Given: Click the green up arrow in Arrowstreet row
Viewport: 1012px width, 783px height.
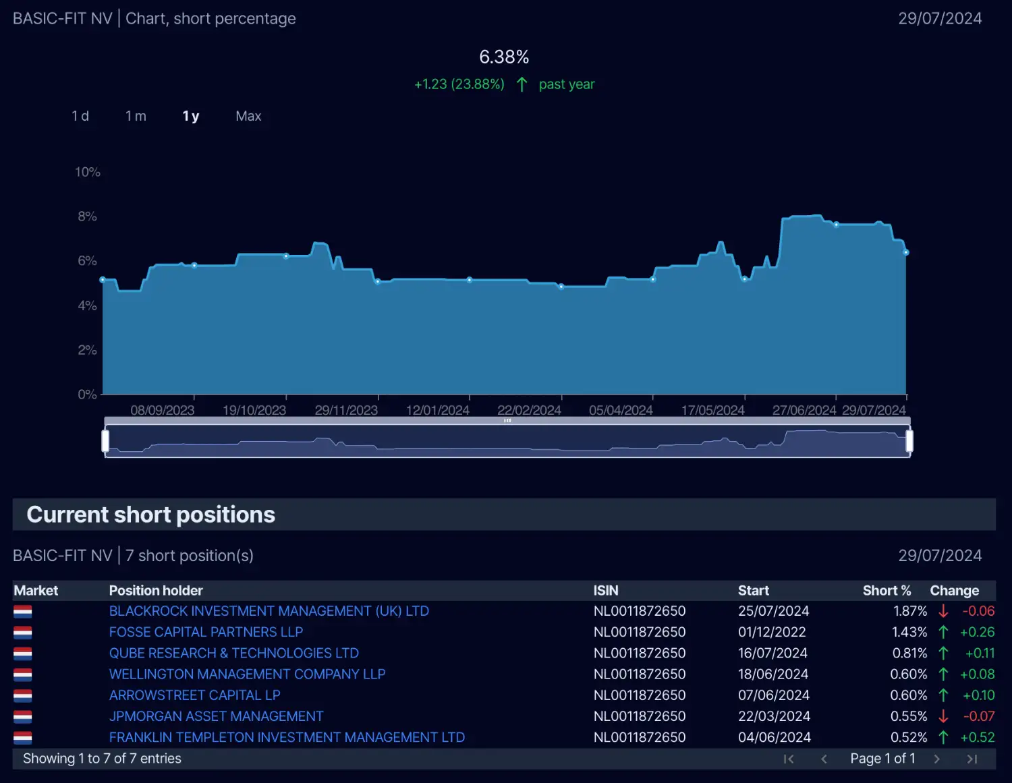Looking at the screenshot, I should [943, 695].
